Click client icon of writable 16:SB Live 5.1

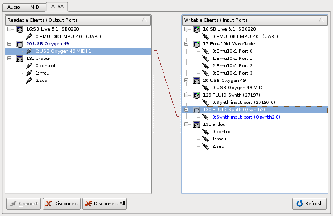tap(197, 29)
